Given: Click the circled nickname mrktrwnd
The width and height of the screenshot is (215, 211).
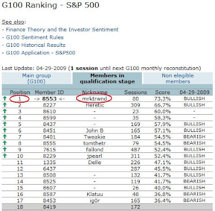Looking at the screenshot, I should [95, 99].
